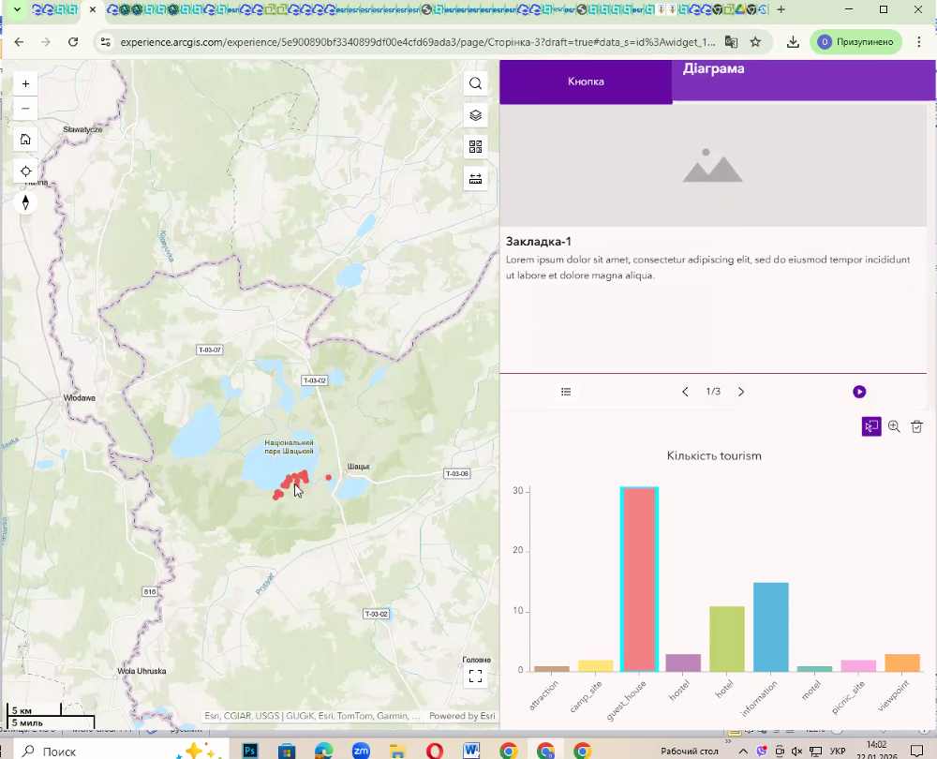Reset map orientation with the compass
This screenshot has width=937, height=759.
click(25, 201)
